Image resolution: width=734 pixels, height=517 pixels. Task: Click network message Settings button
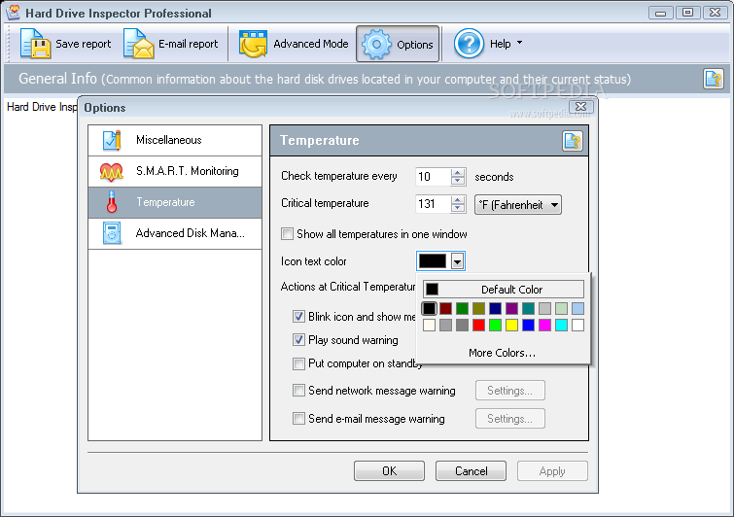click(509, 391)
